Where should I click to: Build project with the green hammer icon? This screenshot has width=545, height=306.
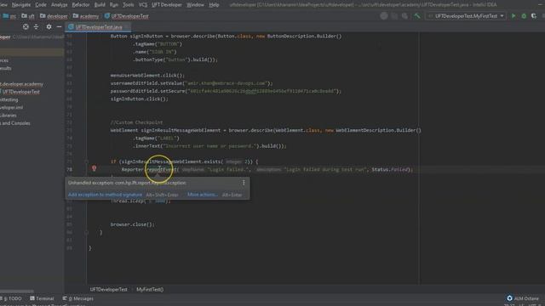click(417, 16)
